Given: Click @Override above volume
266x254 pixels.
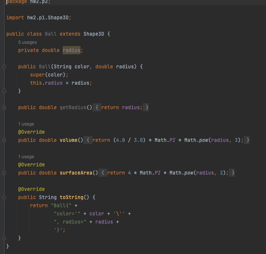Looking at the screenshot, I should (32, 132).
